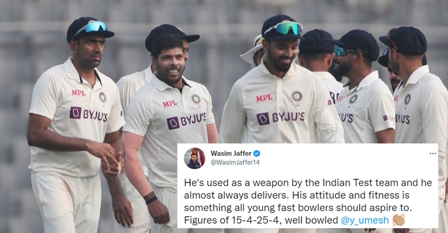Click BCCI crest on leftmost player's jersey
This screenshot has height=233, width=448.
click(103, 97)
